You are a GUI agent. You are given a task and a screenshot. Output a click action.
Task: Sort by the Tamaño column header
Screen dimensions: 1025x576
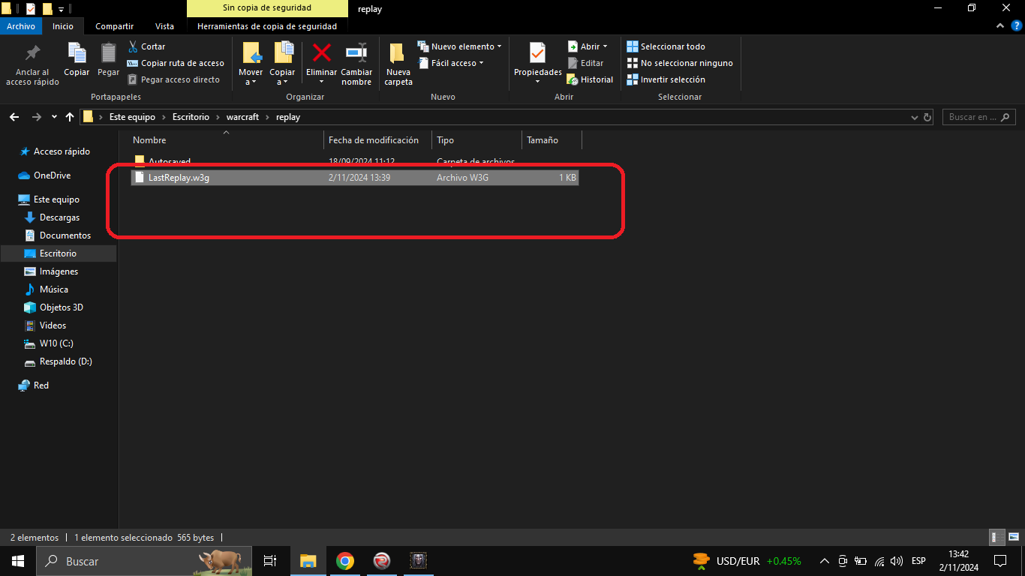(x=552, y=140)
